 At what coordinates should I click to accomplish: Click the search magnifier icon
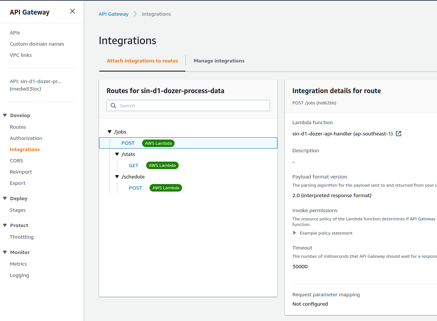pyautogui.click(x=113, y=106)
